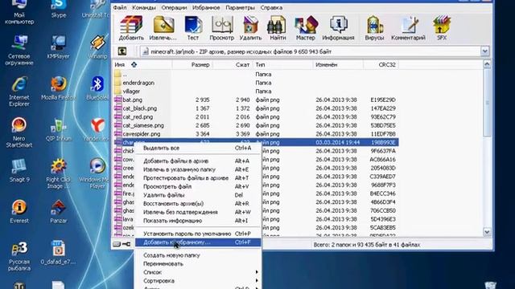Go up one folder level button
This screenshot has width=515, height=289.
coord(122,51)
